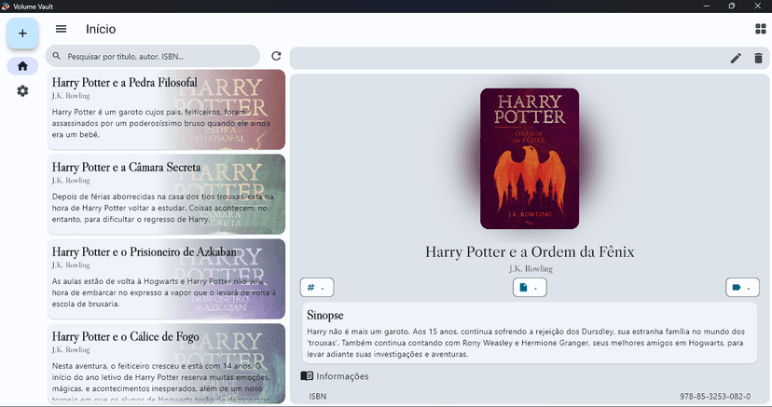772x407 pixels.
Task: Choose Harry Potter e o Prisioneiro de Azkaban
Action: pos(166,278)
